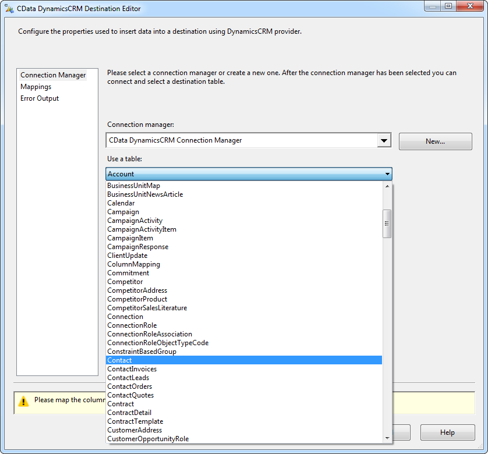Maximize the Destination Editor window
Screen dimensions: 488x454
[x=448, y=6]
